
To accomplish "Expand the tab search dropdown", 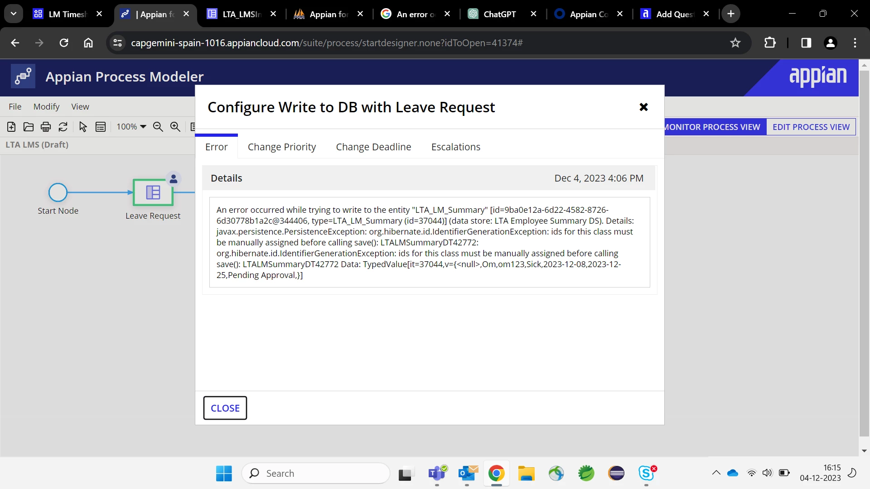I will point(14,14).
